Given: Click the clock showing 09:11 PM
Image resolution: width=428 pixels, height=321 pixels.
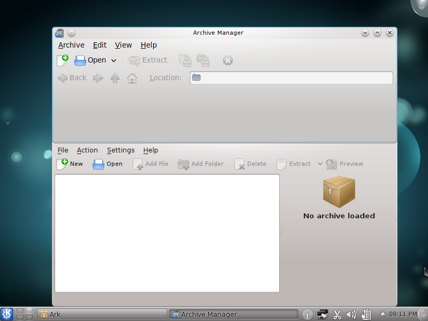Looking at the screenshot, I should point(403,314).
